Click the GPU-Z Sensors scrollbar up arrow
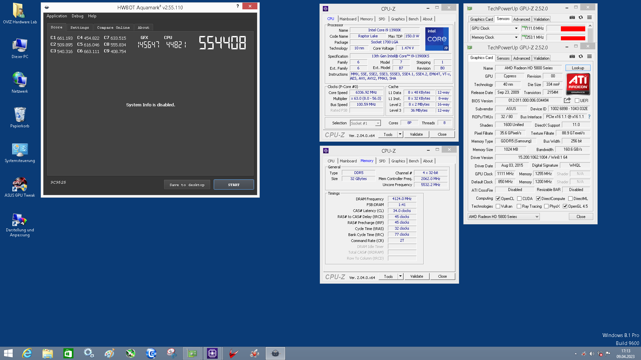641x360 pixels. click(x=590, y=26)
